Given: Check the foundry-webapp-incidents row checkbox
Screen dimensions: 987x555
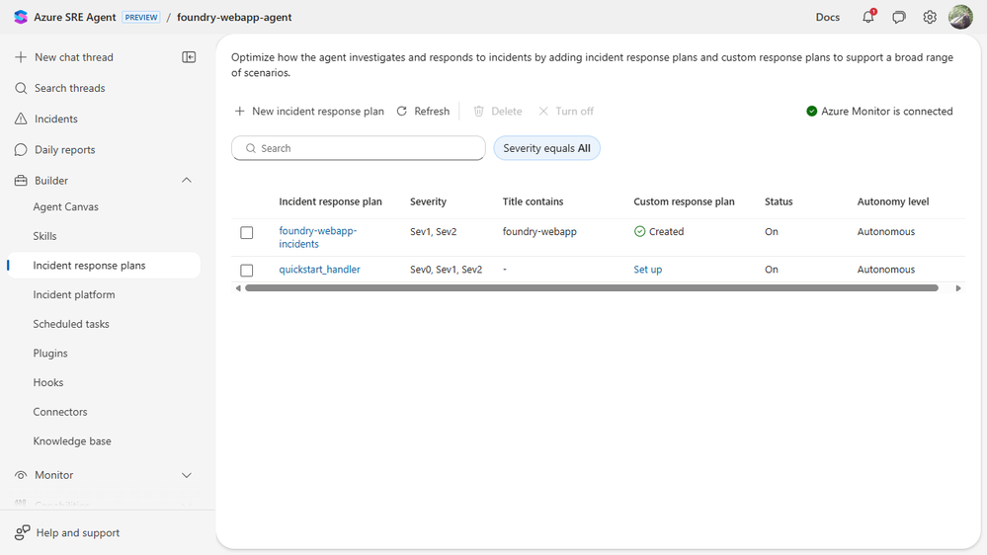Looking at the screenshot, I should [247, 233].
